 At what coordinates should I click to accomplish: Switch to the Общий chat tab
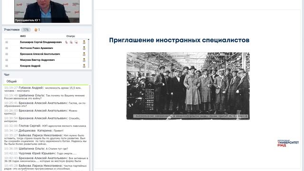(x=11, y=81)
